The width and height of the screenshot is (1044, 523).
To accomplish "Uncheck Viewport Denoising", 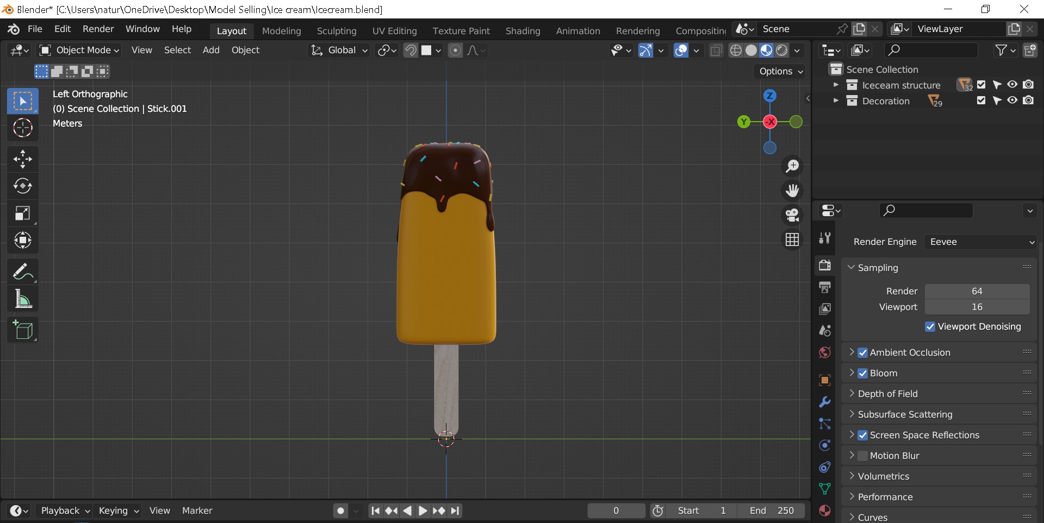I will click(930, 326).
